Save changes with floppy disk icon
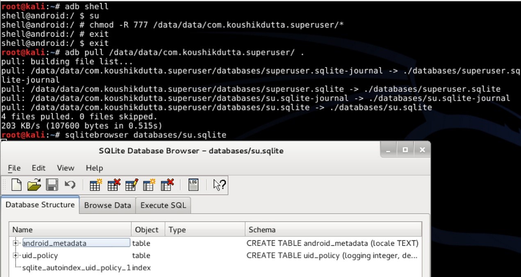This screenshot has width=521, height=277. (x=52, y=185)
